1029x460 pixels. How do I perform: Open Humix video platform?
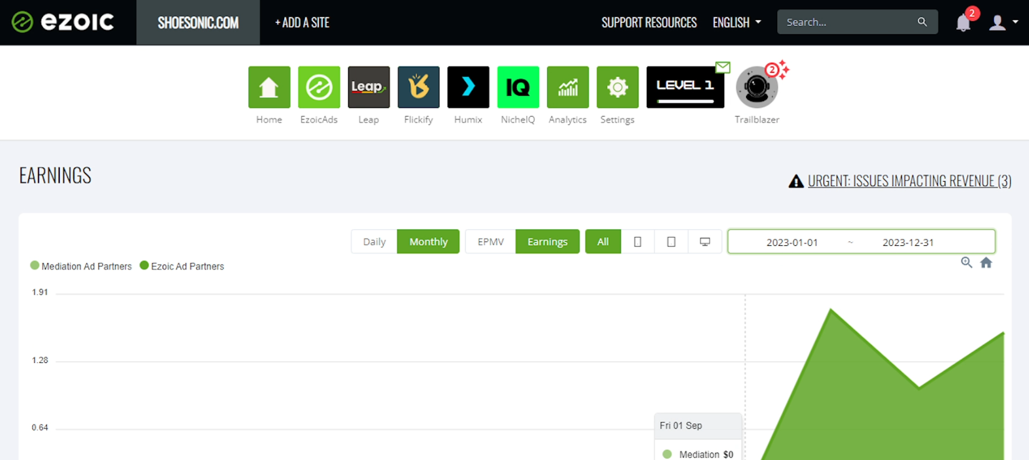[x=468, y=87]
